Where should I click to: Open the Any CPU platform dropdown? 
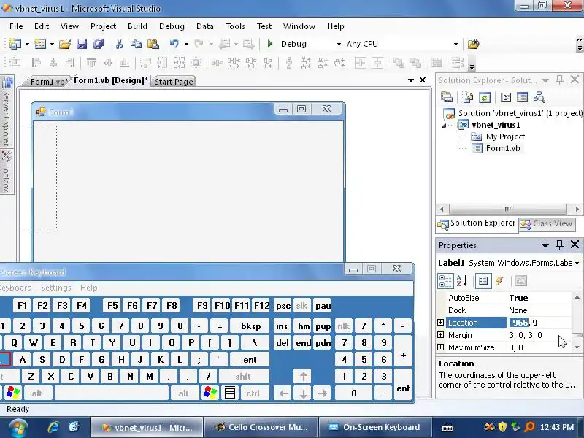(x=455, y=44)
